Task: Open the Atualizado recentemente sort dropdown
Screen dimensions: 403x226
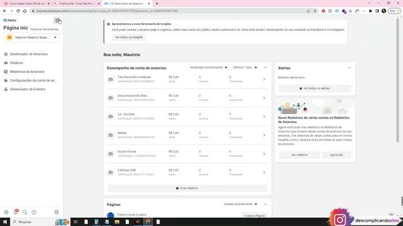Action: tap(208, 67)
